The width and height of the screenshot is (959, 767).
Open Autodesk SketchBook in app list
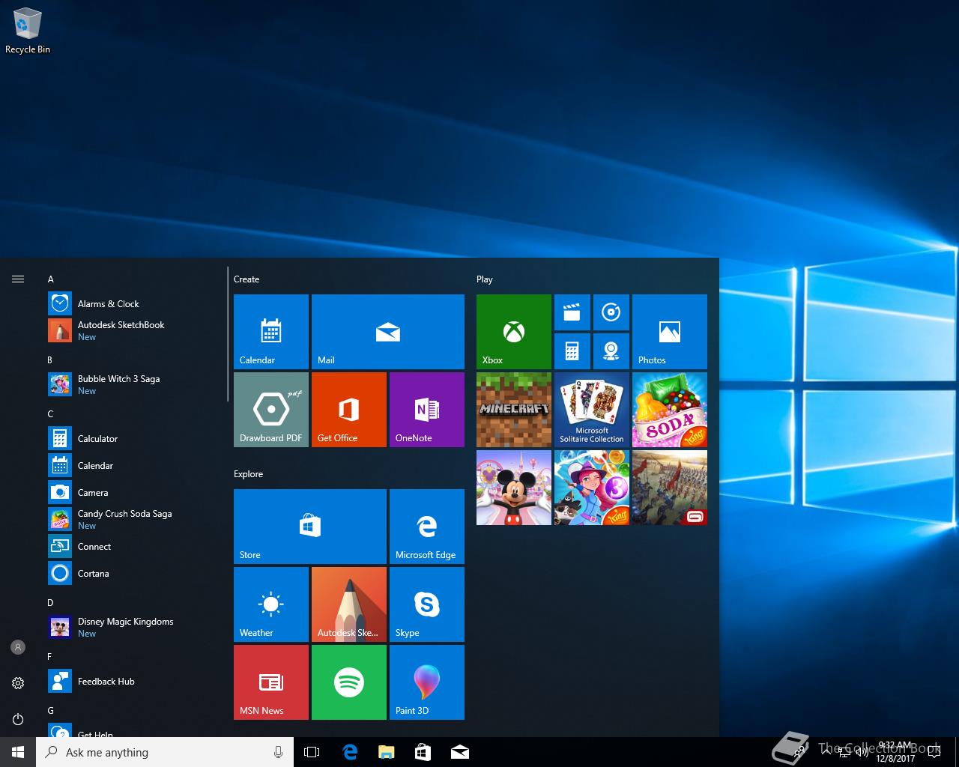135,330
